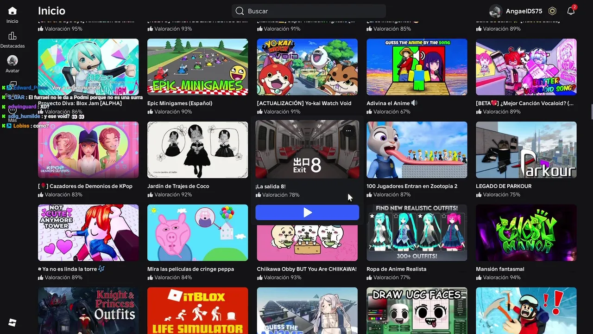Open the ice pickaxe climbing game thumbnail

[526, 310]
